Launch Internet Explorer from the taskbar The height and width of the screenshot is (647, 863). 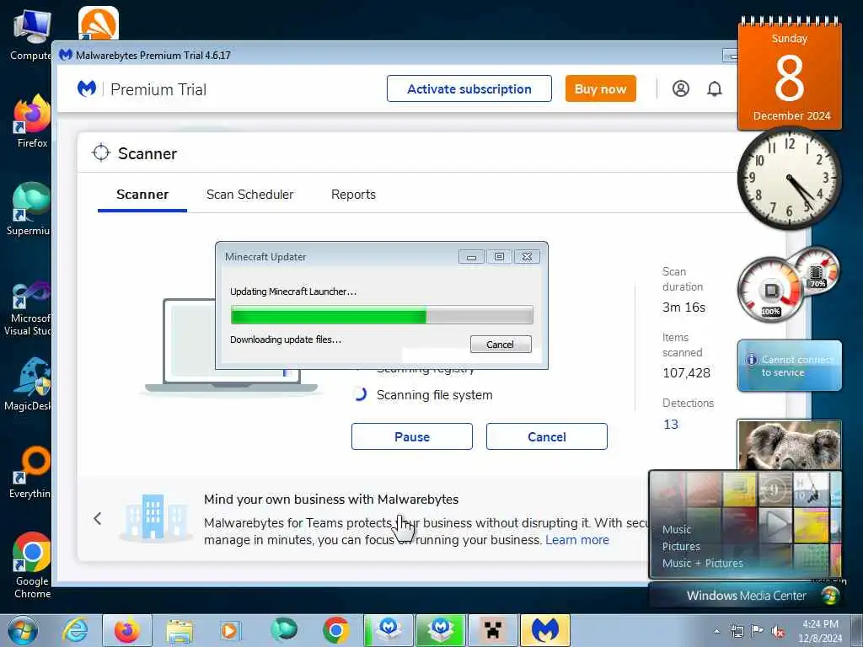(x=75, y=630)
